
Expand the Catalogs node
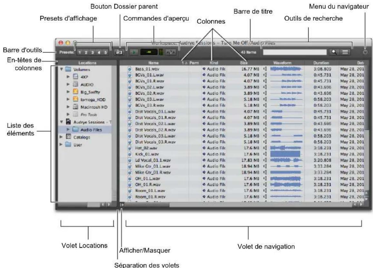(x=61, y=137)
